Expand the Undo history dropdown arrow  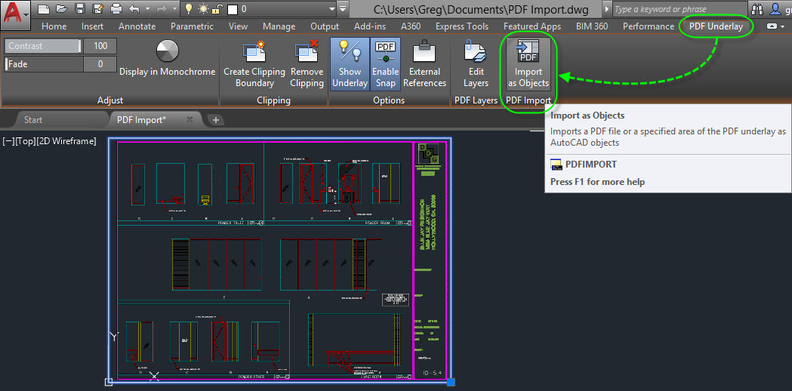pyautogui.click(x=146, y=9)
